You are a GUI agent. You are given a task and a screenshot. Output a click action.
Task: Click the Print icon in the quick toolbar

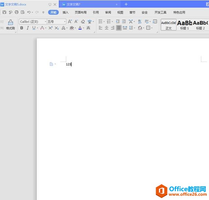[x=17, y=12]
